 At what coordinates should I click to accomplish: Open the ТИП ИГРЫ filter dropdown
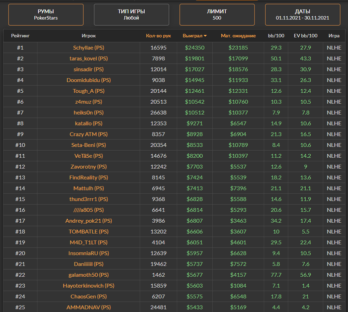[131, 14]
